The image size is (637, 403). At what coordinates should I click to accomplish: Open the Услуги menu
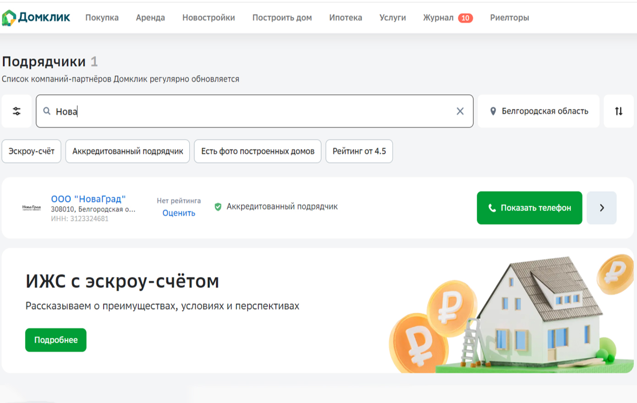(x=393, y=18)
